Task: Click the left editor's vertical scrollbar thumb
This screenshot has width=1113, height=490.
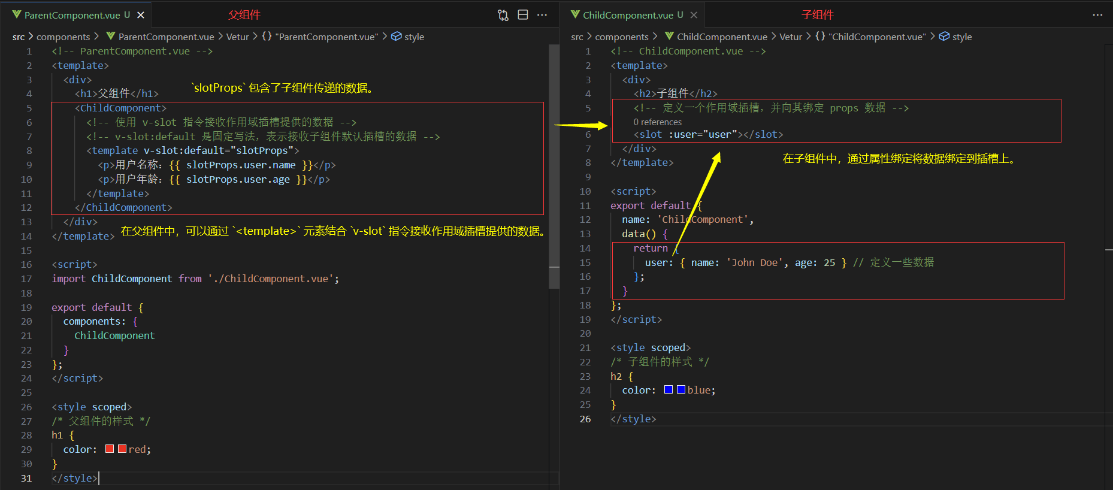Action: coord(554,167)
